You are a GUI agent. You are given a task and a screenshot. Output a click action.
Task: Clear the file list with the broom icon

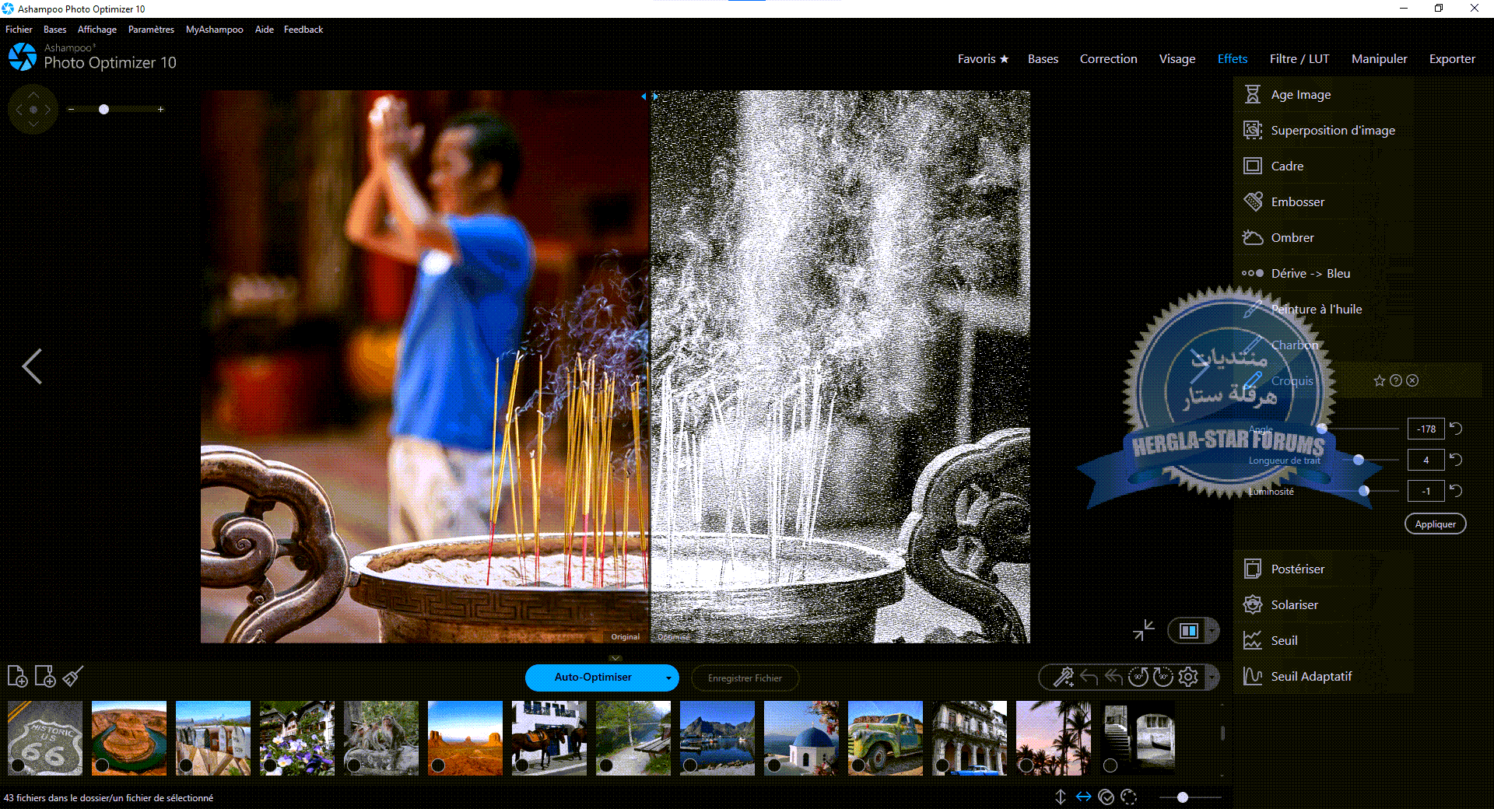(x=73, y=677)
